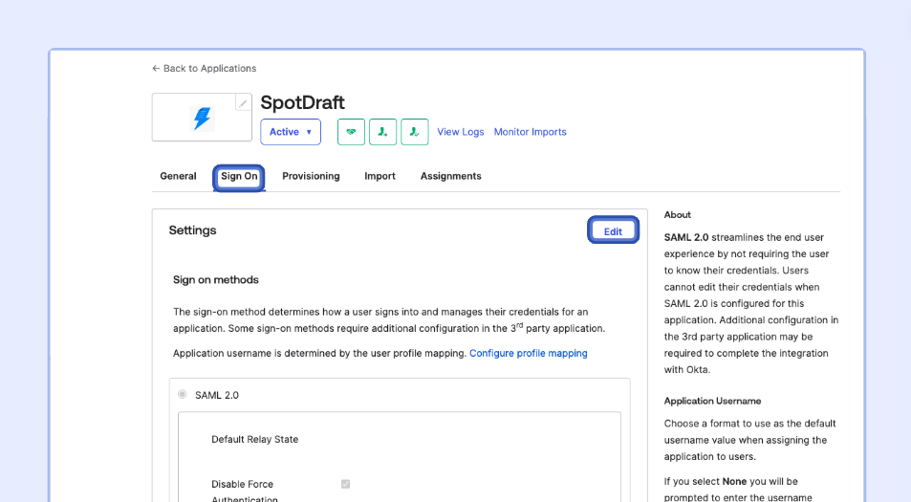911x502 pixels.
Task: Click the person with checkmark icon button
Action: click(414, 132)
